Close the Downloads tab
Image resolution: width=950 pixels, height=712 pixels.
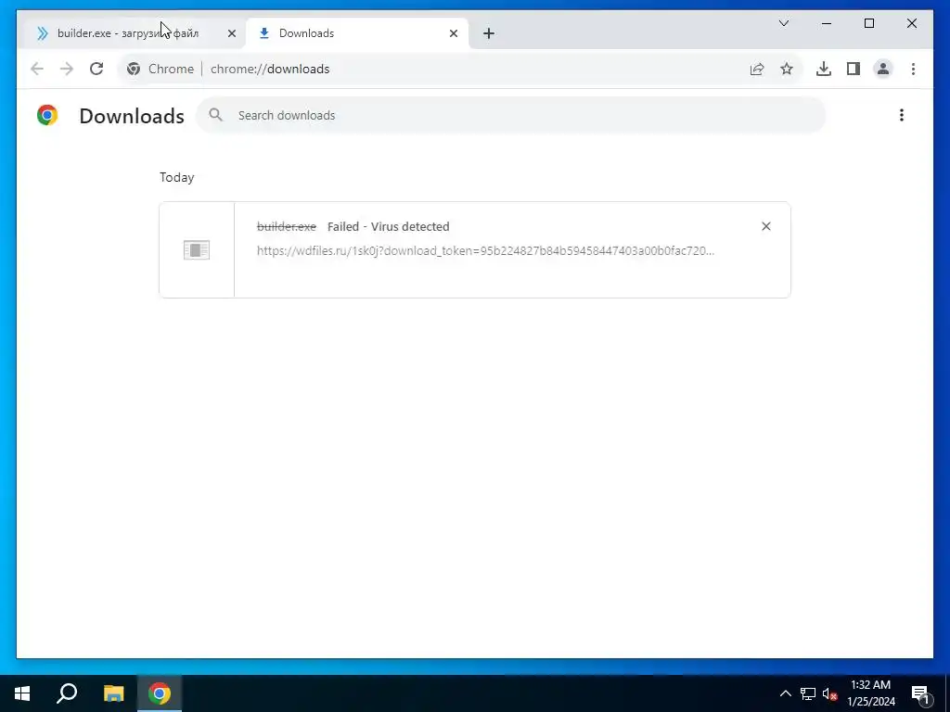[453, 33]
